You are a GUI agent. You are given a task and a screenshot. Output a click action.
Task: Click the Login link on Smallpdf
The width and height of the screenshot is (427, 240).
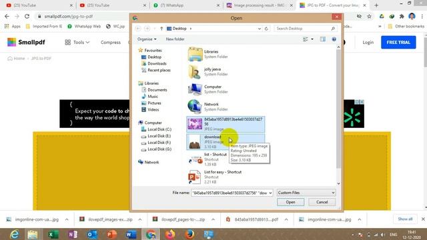[x=368, y=43]
